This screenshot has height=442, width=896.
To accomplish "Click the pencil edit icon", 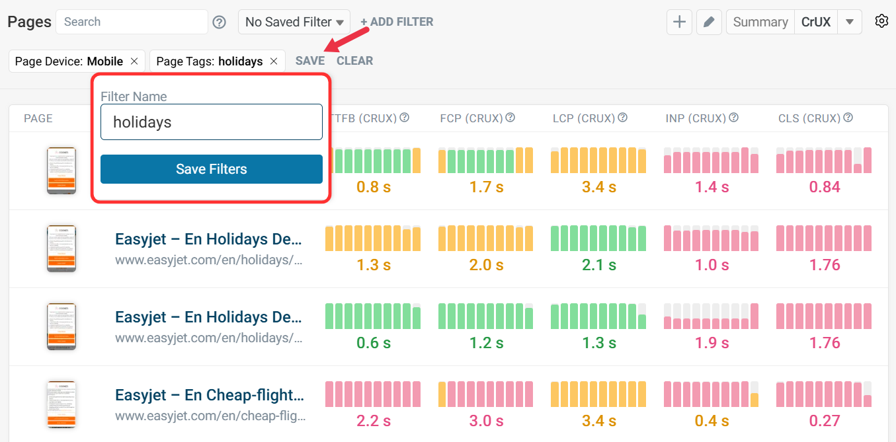I will click(x=709, y=22).
